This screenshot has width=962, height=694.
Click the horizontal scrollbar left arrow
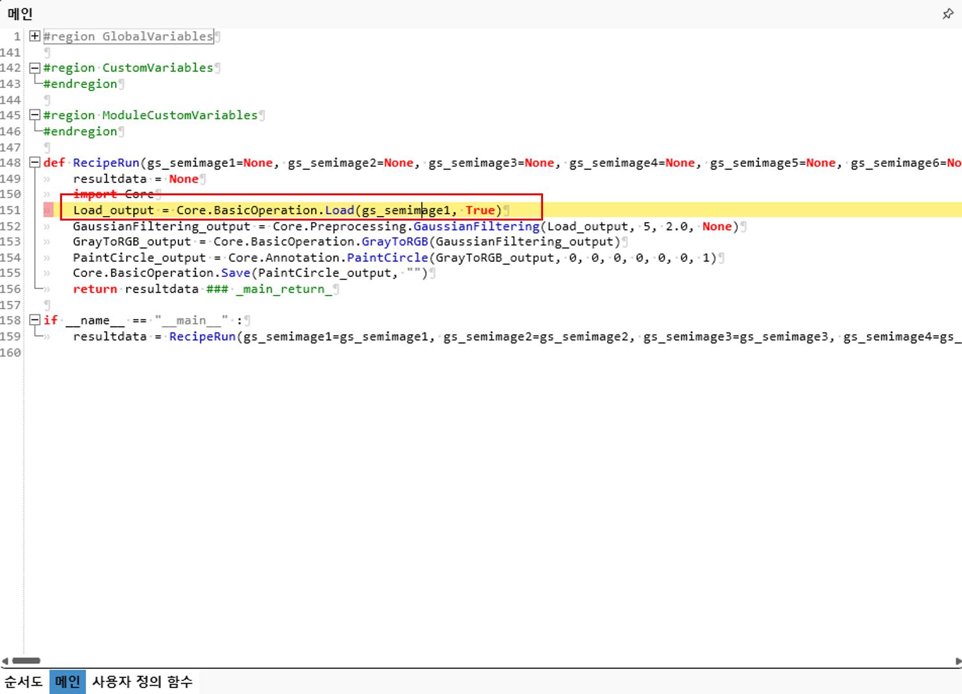(5, 661)
